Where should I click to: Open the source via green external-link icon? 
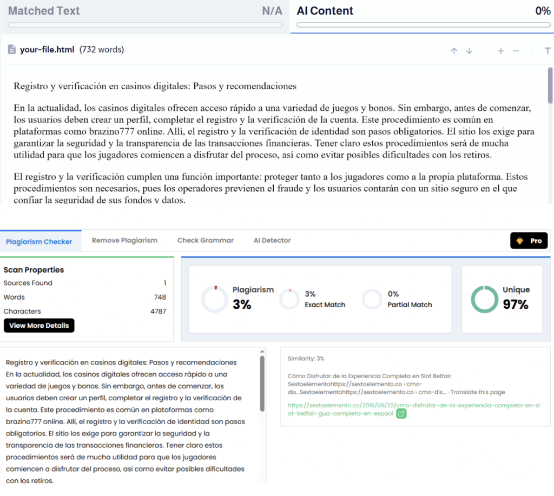401,413
